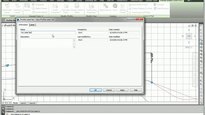Switch to the Layout1 tab
This screenshot has width=205, height=115.
point(23,103)
